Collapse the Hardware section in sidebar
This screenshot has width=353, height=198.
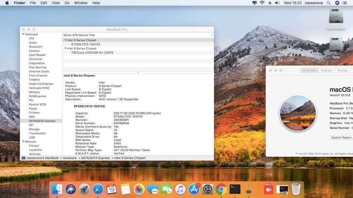pos(23,35)
